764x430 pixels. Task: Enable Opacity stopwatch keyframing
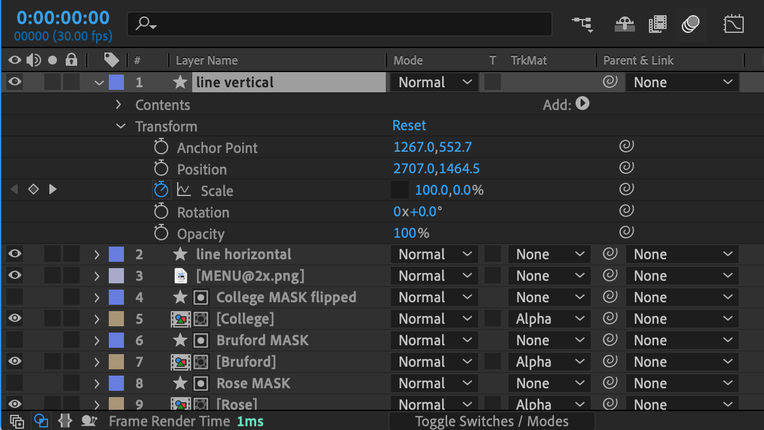coord(161,233)
